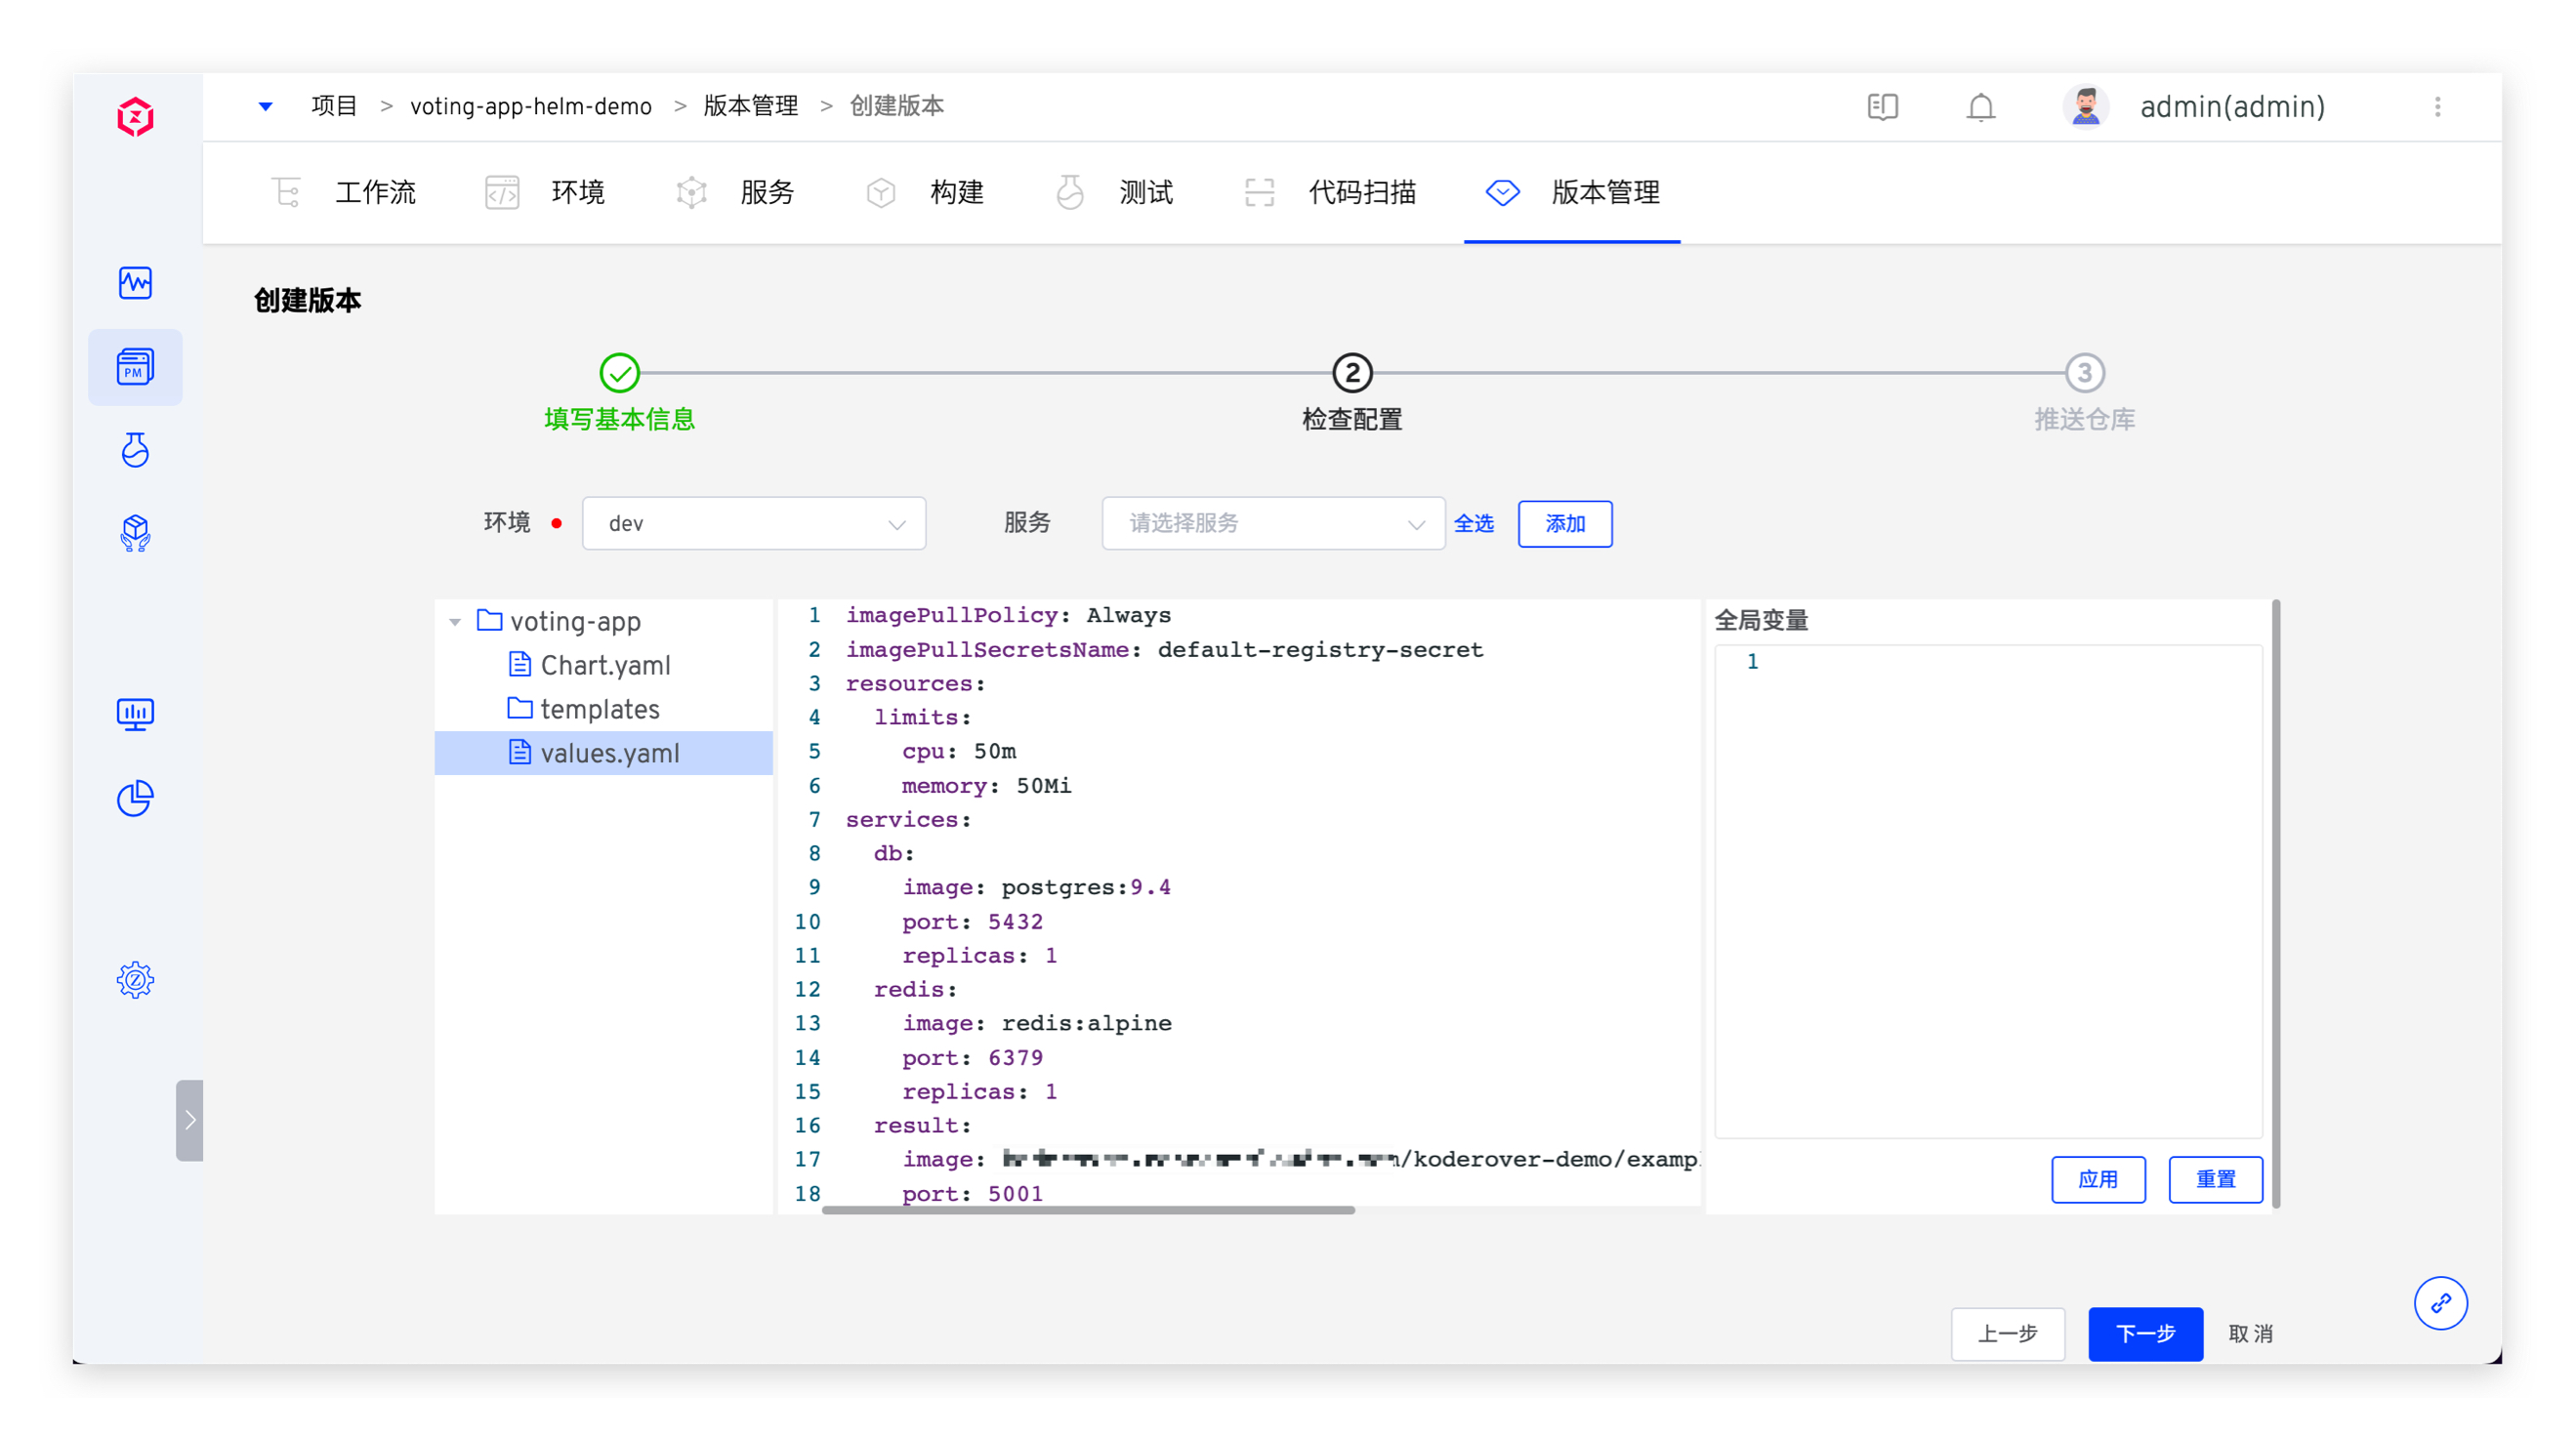Open the 环境 dropdown showing dev
This screenshot has width=2576, height=1437.
coord(753,523)
